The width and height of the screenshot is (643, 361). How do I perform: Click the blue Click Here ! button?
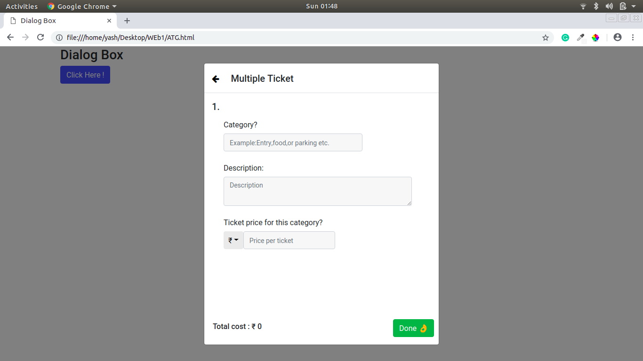[x=85, y=75]
